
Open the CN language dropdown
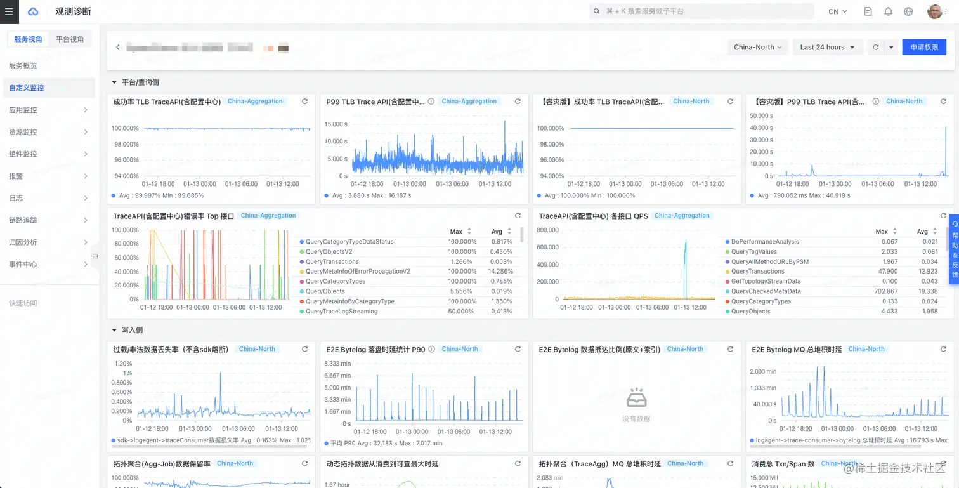(x=838, y=11)
